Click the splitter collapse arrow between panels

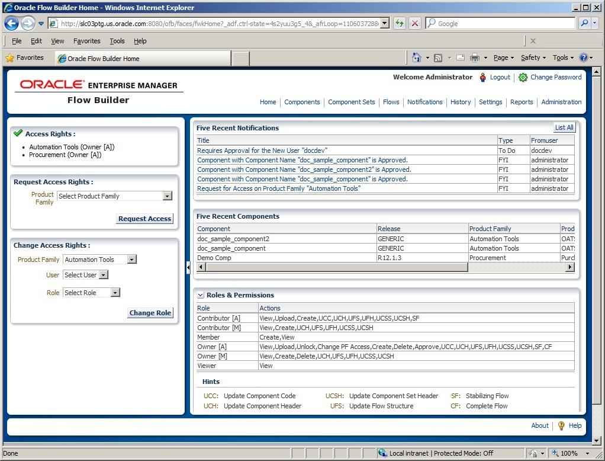188,267
